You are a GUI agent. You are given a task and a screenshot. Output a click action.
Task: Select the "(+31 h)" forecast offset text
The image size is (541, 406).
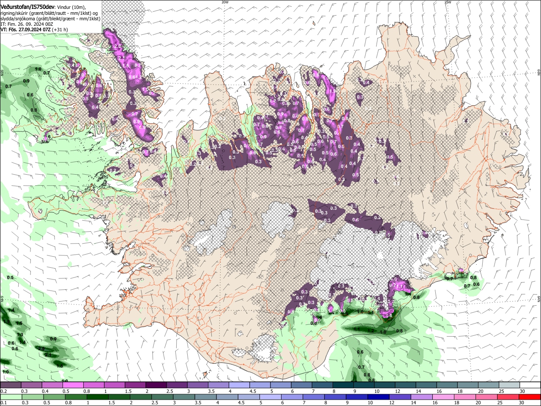tap(60, 30)
